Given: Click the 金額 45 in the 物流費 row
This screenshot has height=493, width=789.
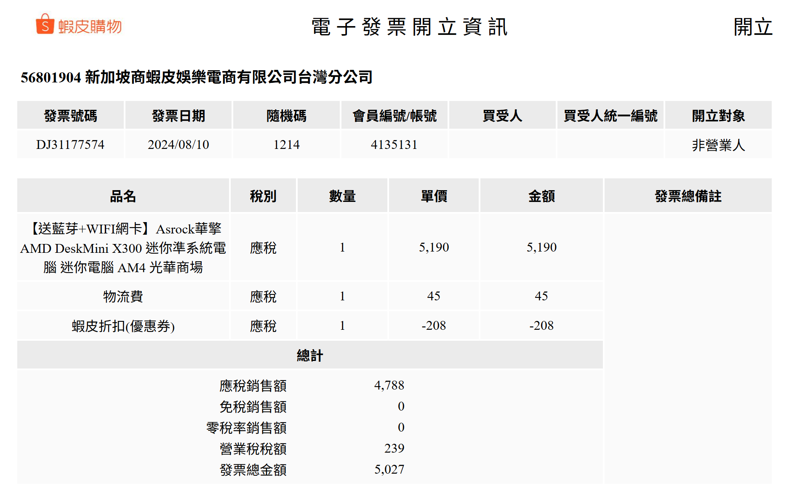Looking at the screenshot, I should click(x=541, y=296).
